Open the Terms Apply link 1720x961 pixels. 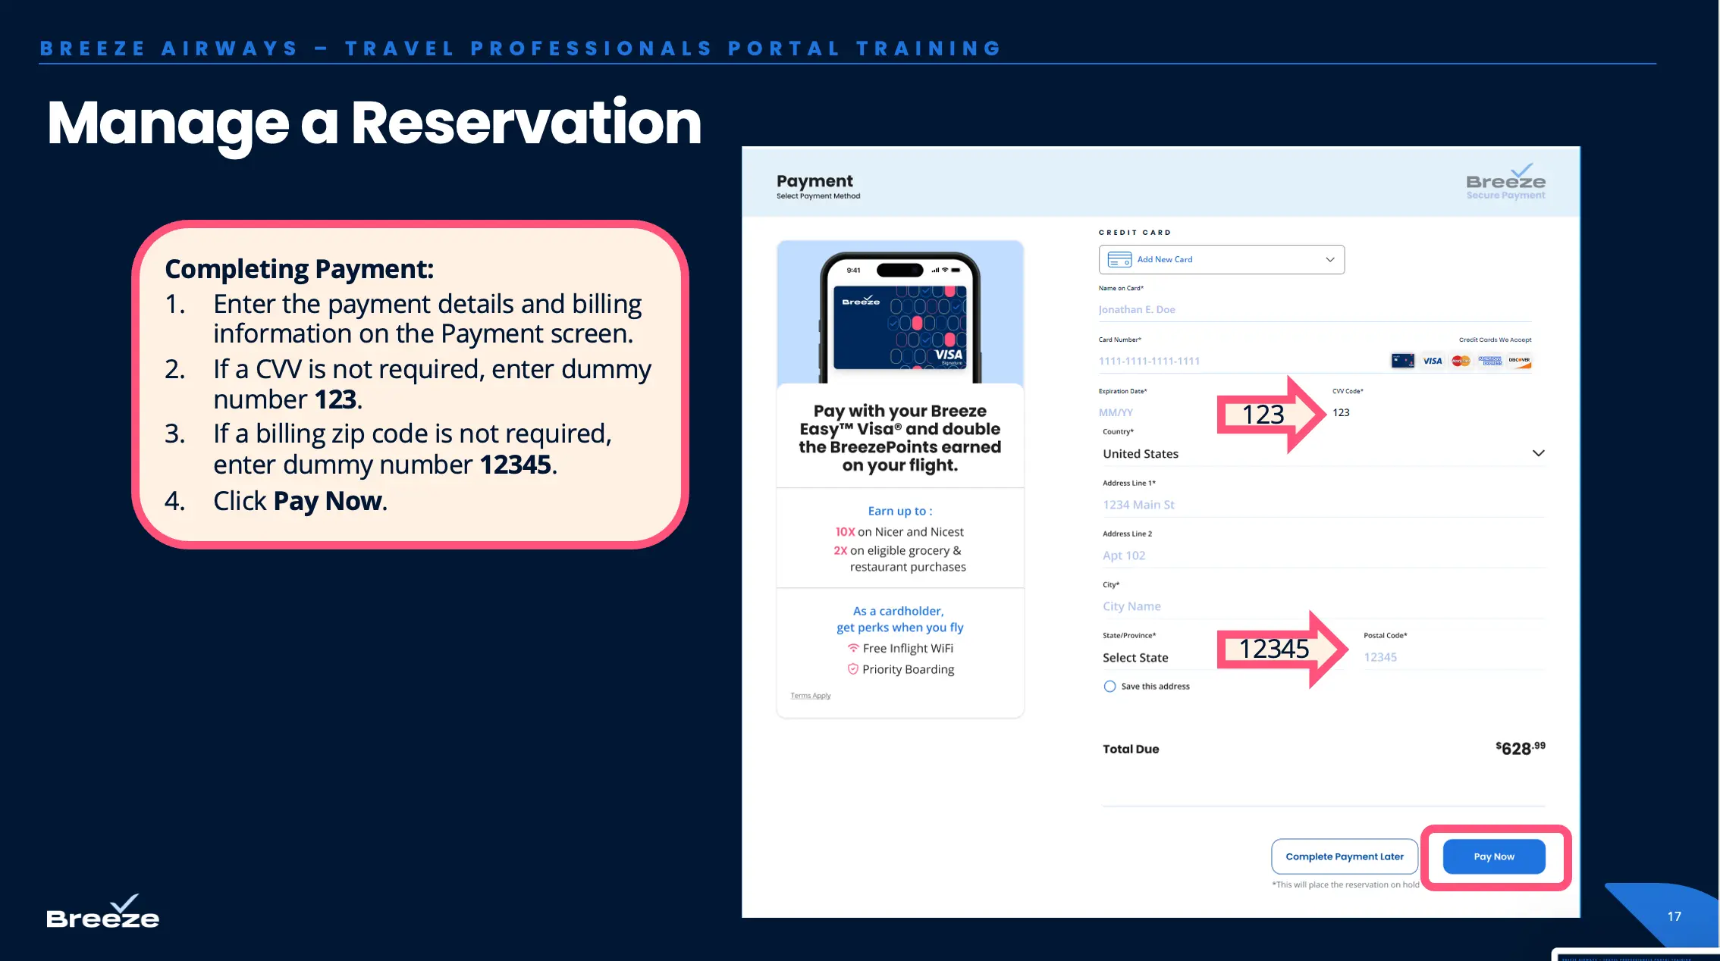pos(810,696)
